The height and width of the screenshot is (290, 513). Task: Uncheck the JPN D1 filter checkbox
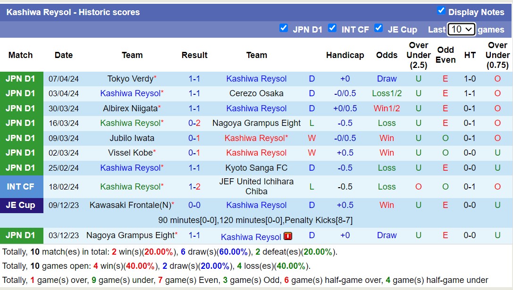click(x=284, y=28)
